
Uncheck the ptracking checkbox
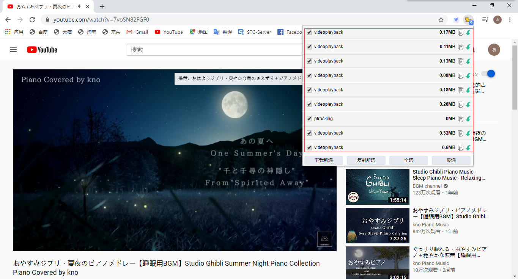(x=309, y=119)
